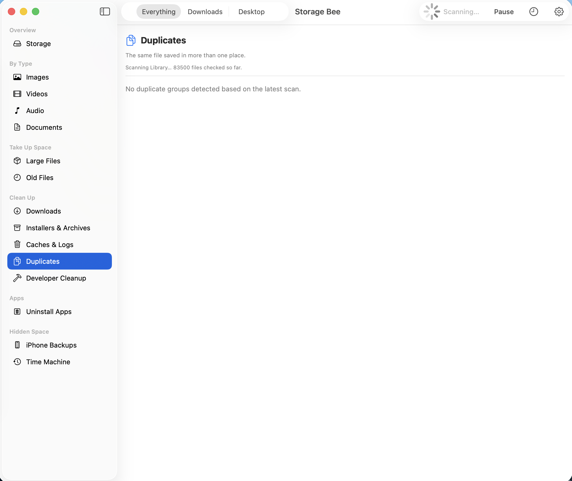Image resolution: width=572 pixels, height=481 pixels.
Task: Select Images in the sidebar
Action: coord(60,77)
